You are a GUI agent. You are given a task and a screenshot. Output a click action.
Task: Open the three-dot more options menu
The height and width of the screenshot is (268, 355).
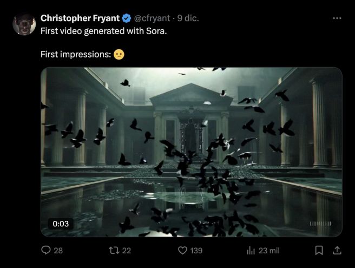337,18
